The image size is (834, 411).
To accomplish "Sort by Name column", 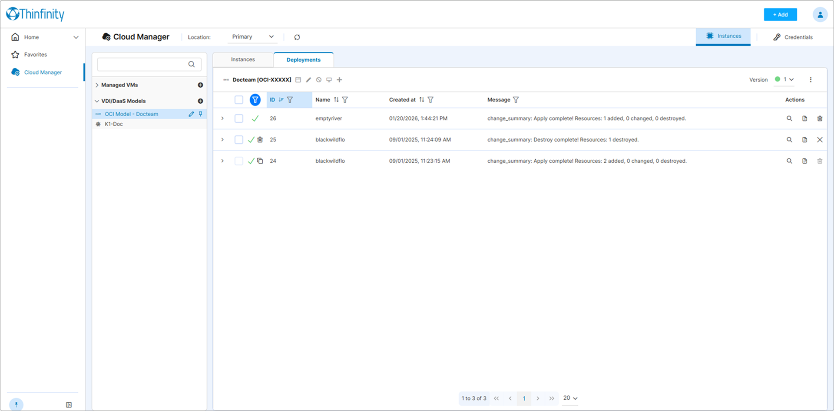I will click(x=336, y=100).
